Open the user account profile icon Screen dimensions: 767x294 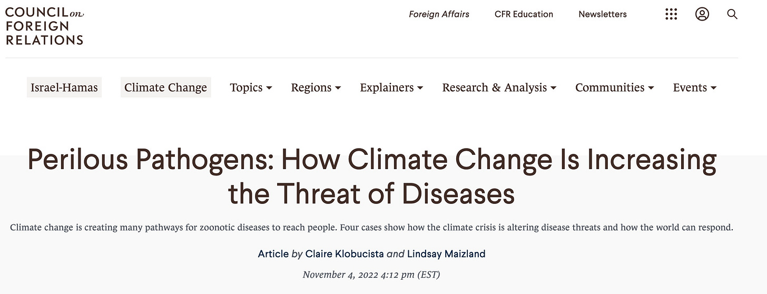pos(702,14)
